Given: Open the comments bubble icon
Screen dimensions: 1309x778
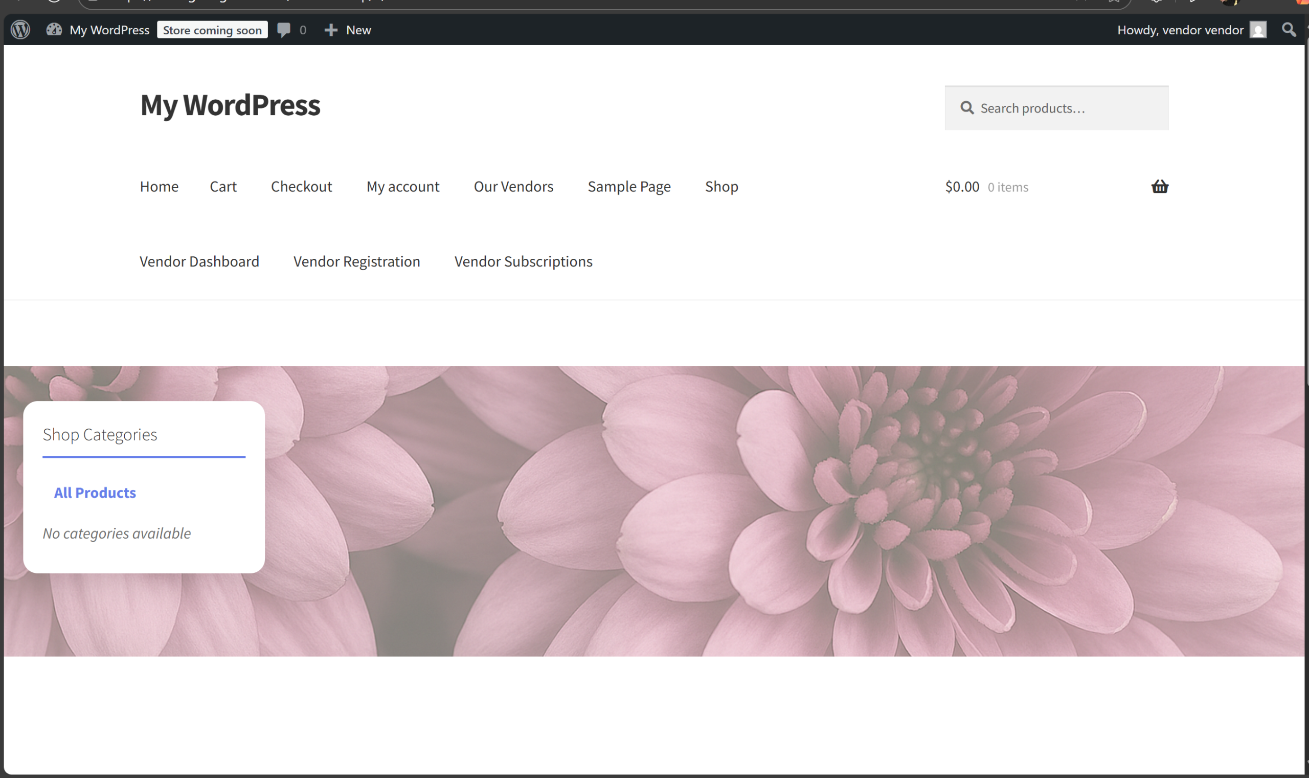Looking at the screenshot, I should point(283,30).
